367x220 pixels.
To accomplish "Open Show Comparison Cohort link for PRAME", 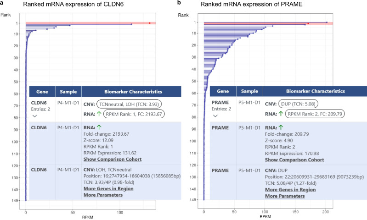I will [294, 160].
